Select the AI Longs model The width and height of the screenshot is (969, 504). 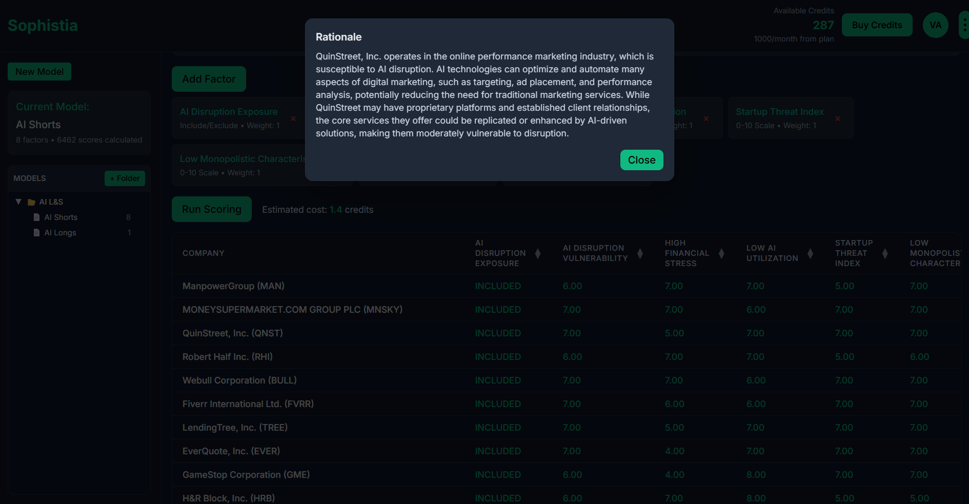pos(61,232)
